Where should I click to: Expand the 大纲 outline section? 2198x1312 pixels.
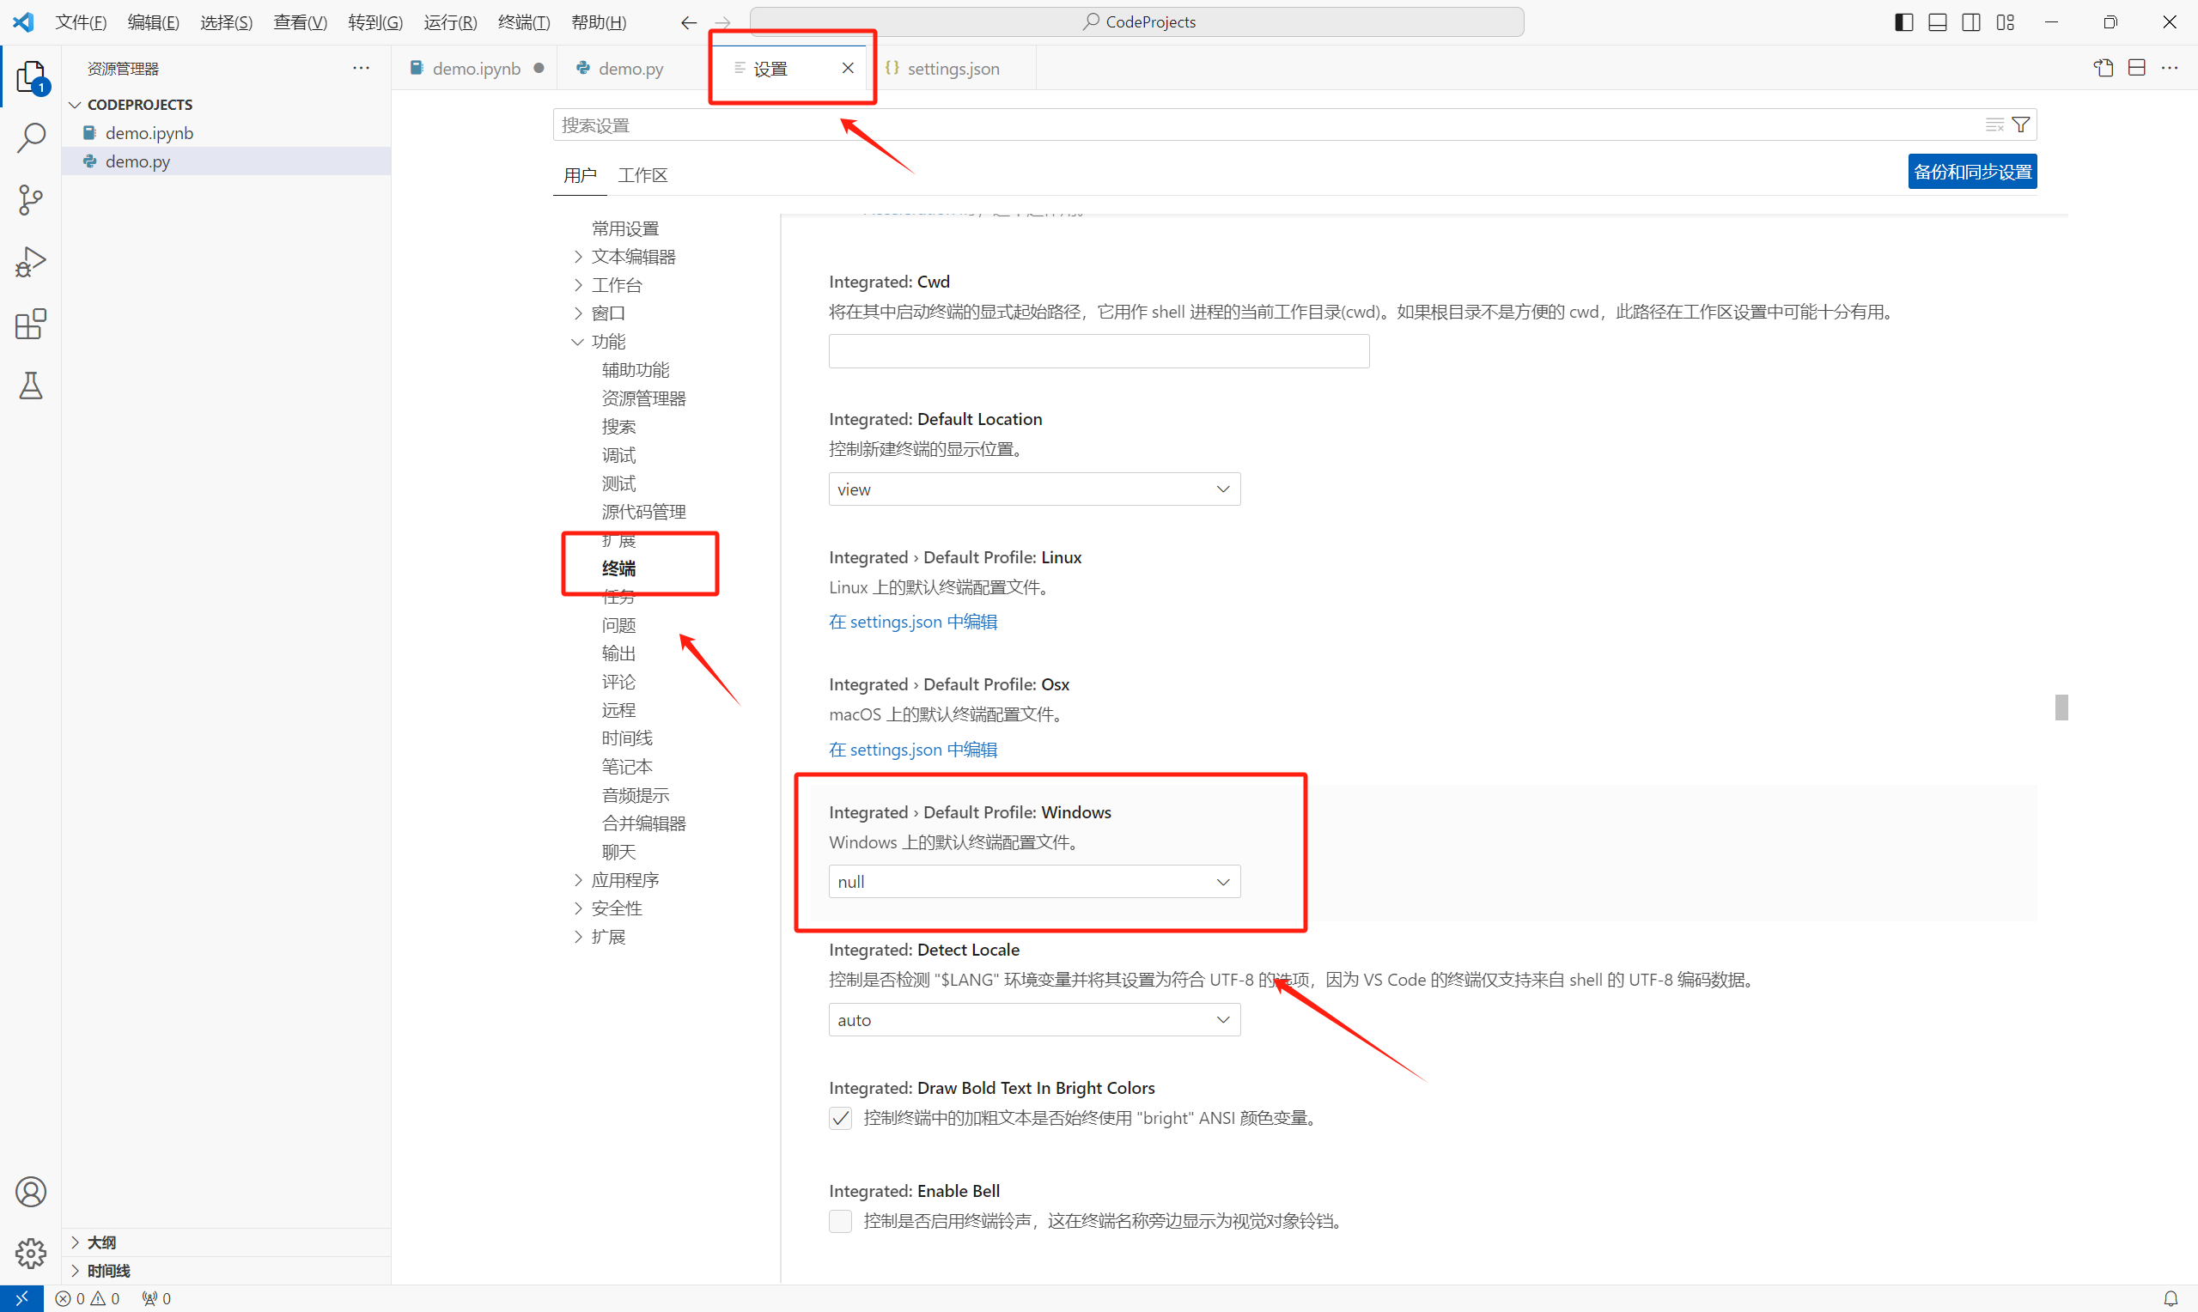(227, 1242)
